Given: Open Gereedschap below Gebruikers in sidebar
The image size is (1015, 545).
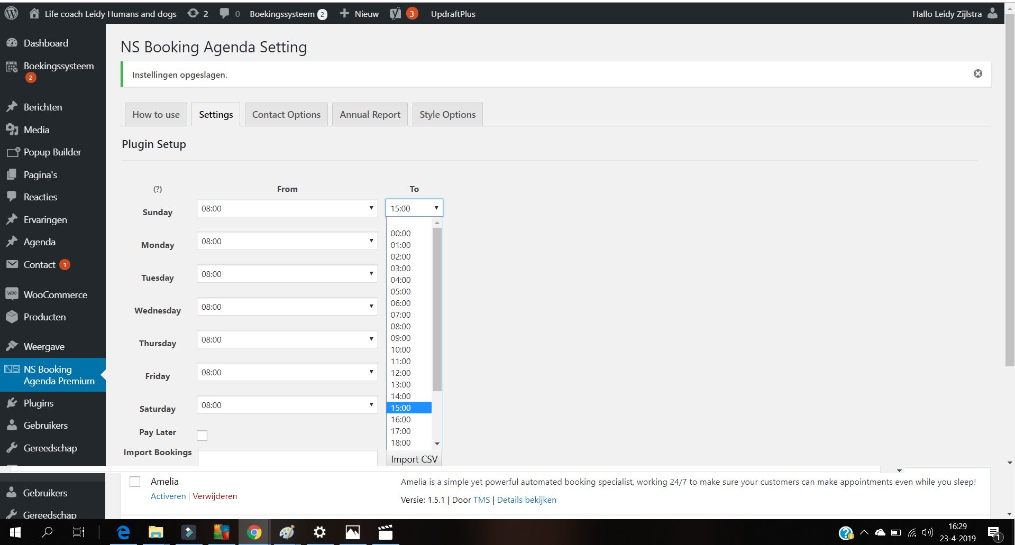Looking at the screenshot, I should (x=50, y=448).
